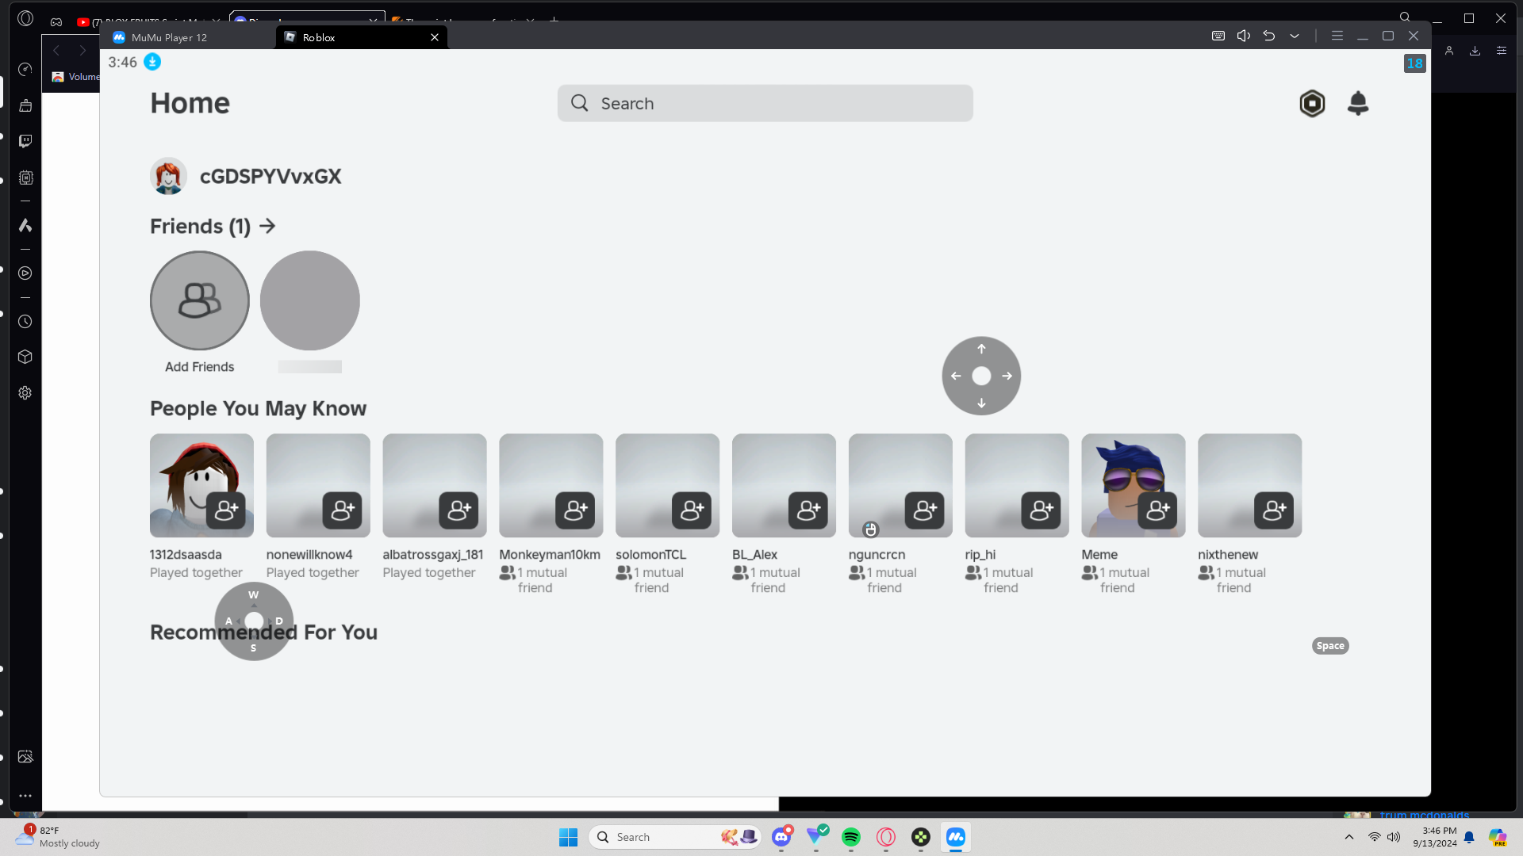This screenshot has height=856, width=1523.
Task: Open Opera GX easy setup icon
Action: click(x=1502, y=51)
